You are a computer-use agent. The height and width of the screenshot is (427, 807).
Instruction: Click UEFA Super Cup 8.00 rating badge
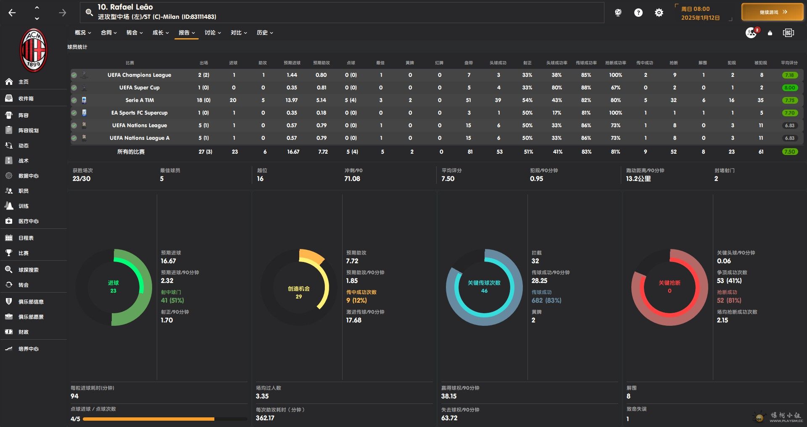pos(790,88)
